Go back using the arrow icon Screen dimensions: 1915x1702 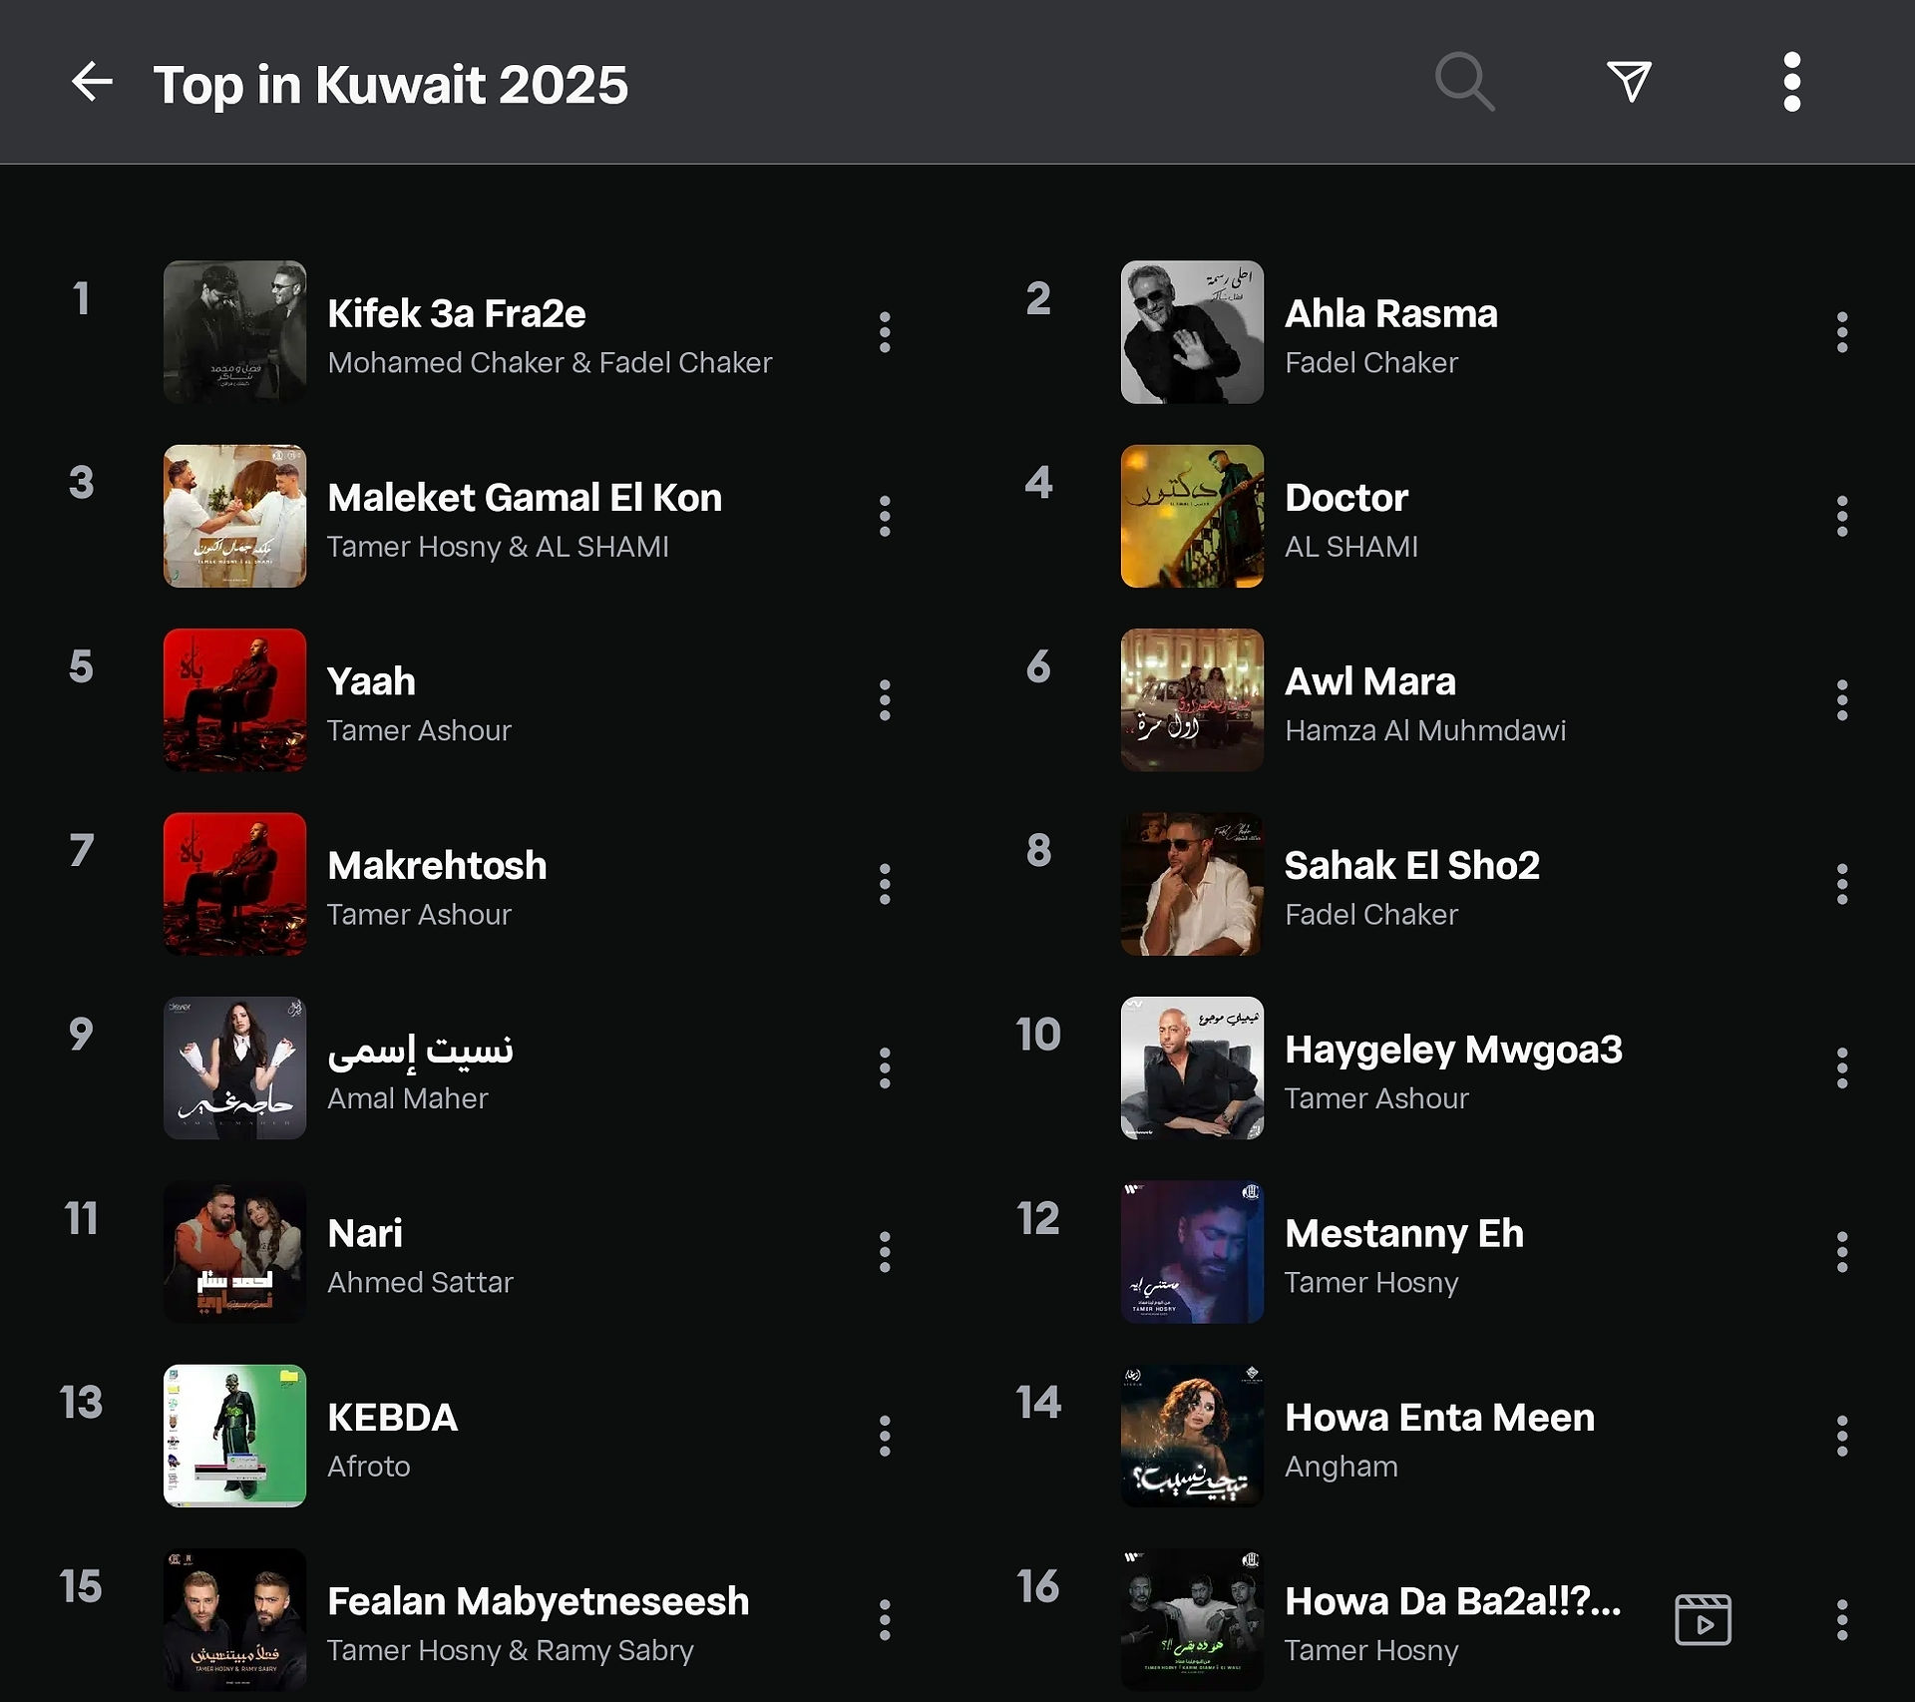[x=92, y=82]
